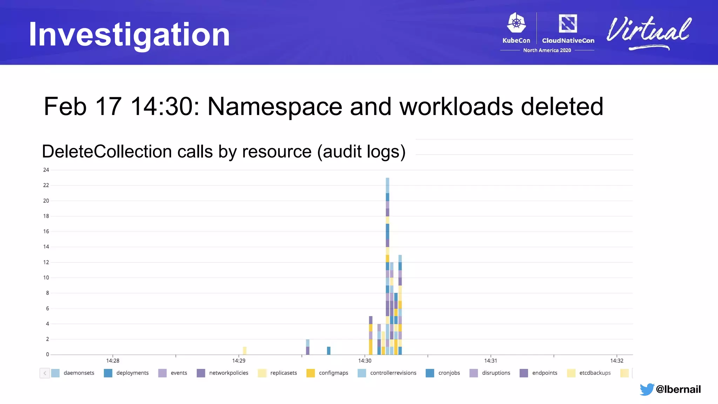Click the controllerrevisions legend label

(393, 373)
